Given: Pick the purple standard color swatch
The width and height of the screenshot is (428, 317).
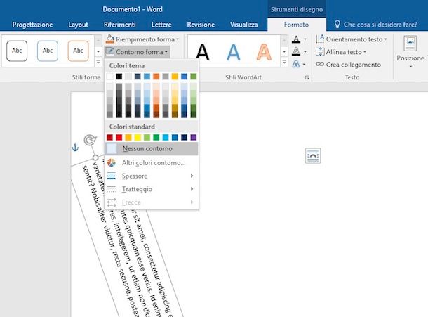Looking at the screenshot, I should (x=193, y=137).
